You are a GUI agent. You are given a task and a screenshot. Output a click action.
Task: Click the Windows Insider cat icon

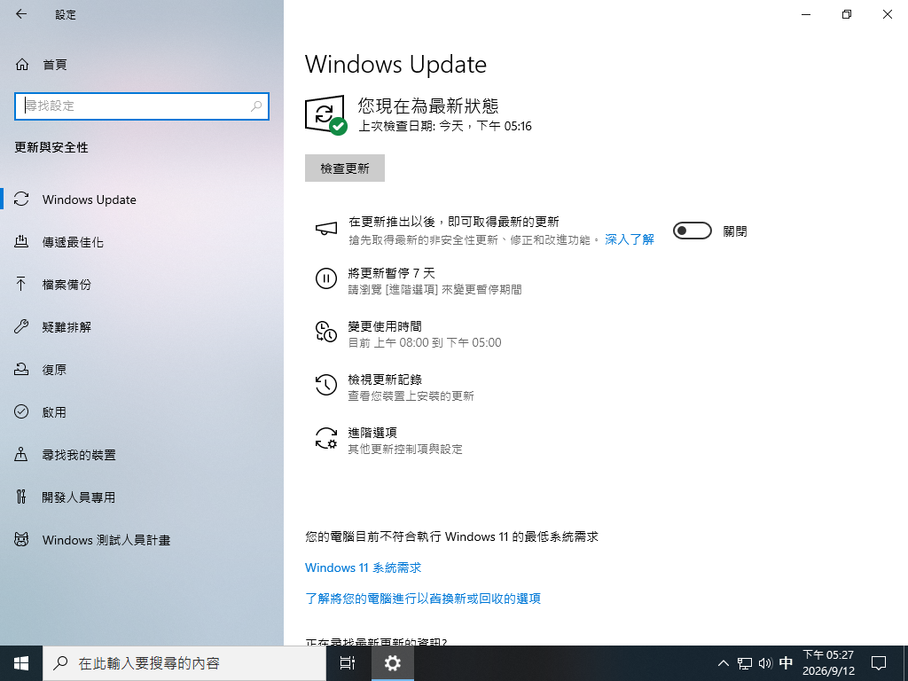click(x=21, y=540)
